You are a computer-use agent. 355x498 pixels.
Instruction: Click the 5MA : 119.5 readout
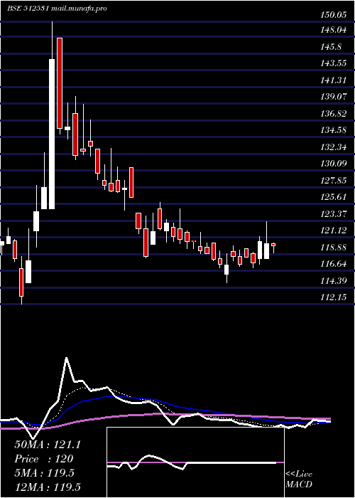tap(44, 473)
